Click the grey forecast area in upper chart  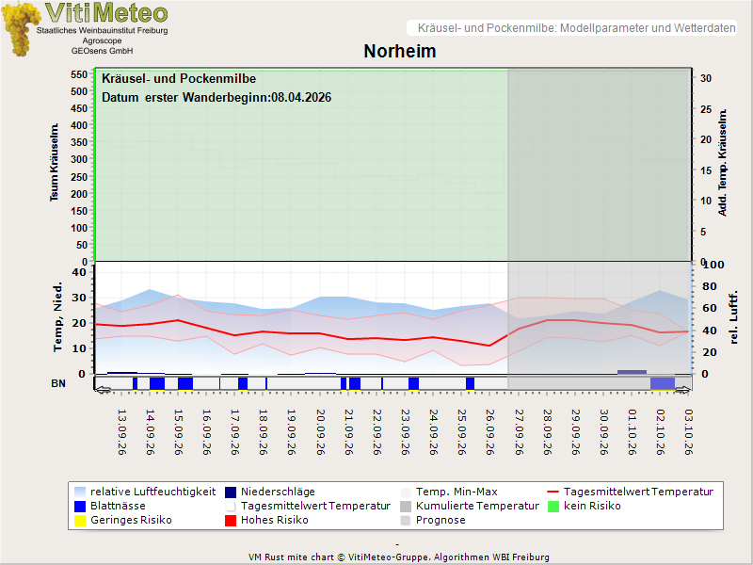click(600, 166)
